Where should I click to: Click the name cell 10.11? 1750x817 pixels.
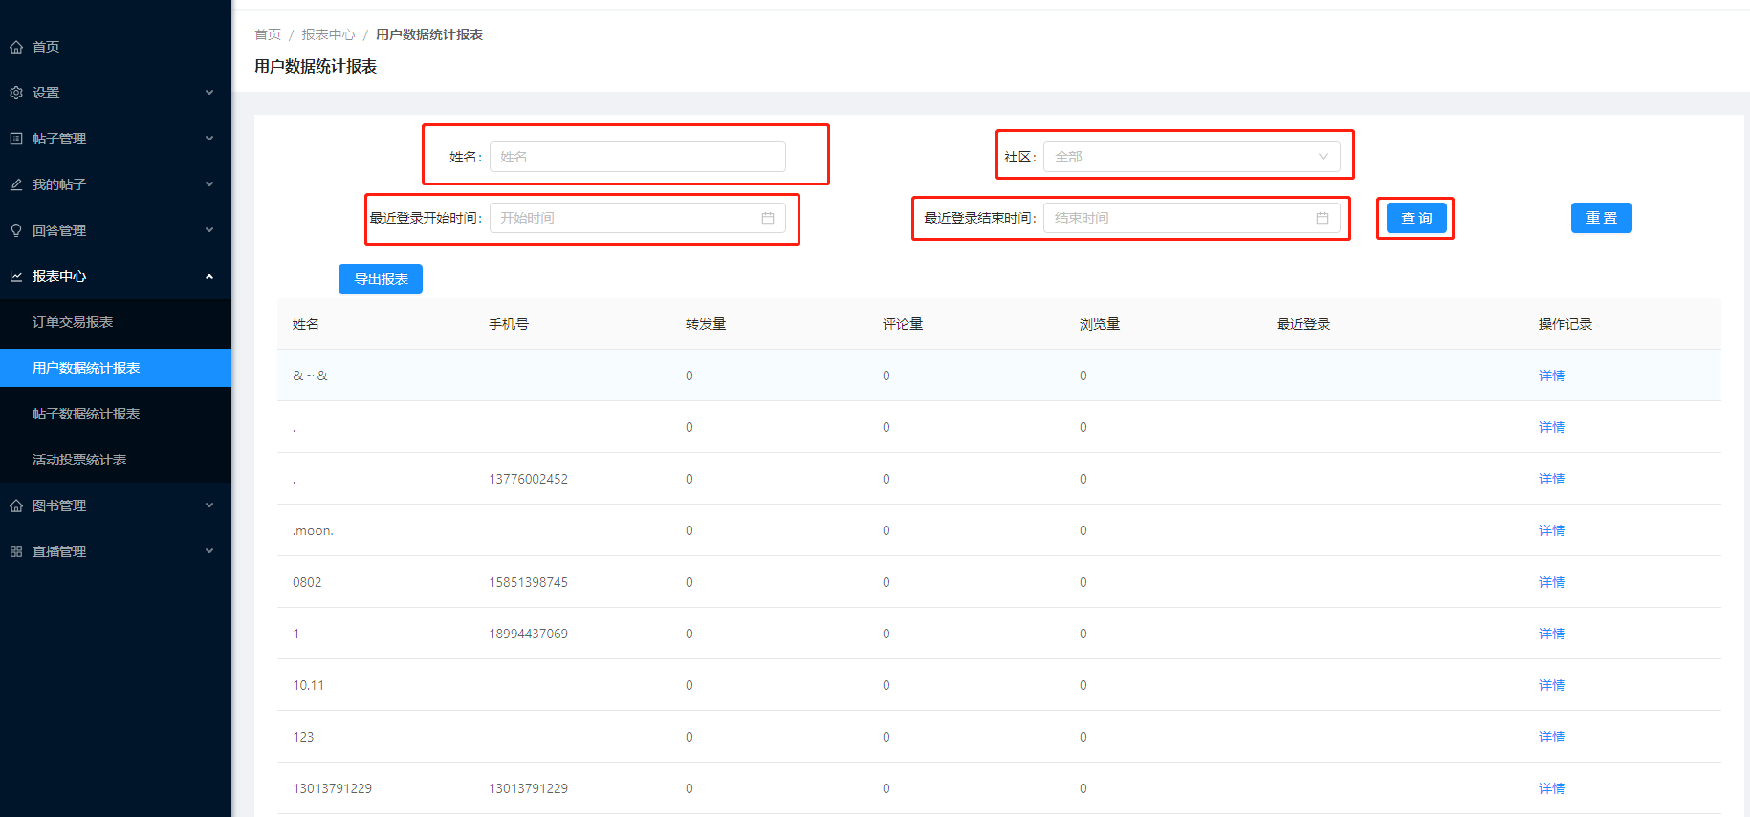pos(308,685)
